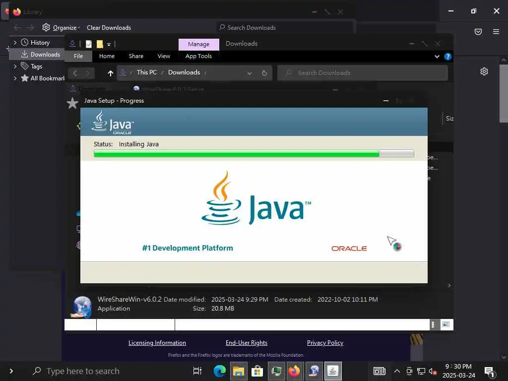
Task: Open File Explorer from taskbar
Action: (x=239, y=371)
